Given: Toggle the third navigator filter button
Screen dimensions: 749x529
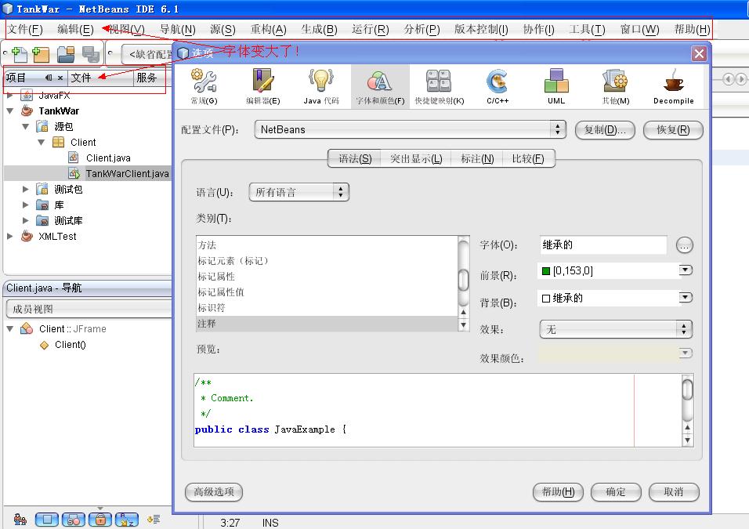Looking at the screenshot, I should (x=74, y=519).
